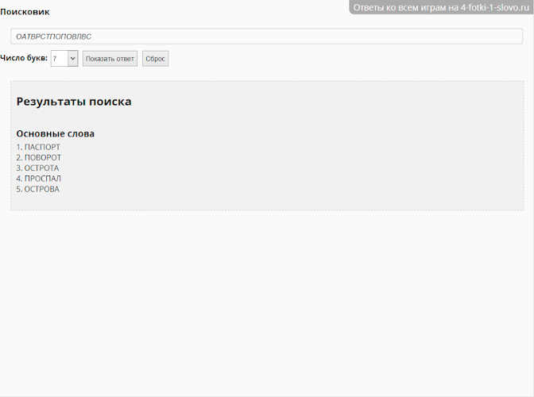The image size is (534, 397).
Task: Click the 'Поисковик' title text
Action: [x=25, y=12]
